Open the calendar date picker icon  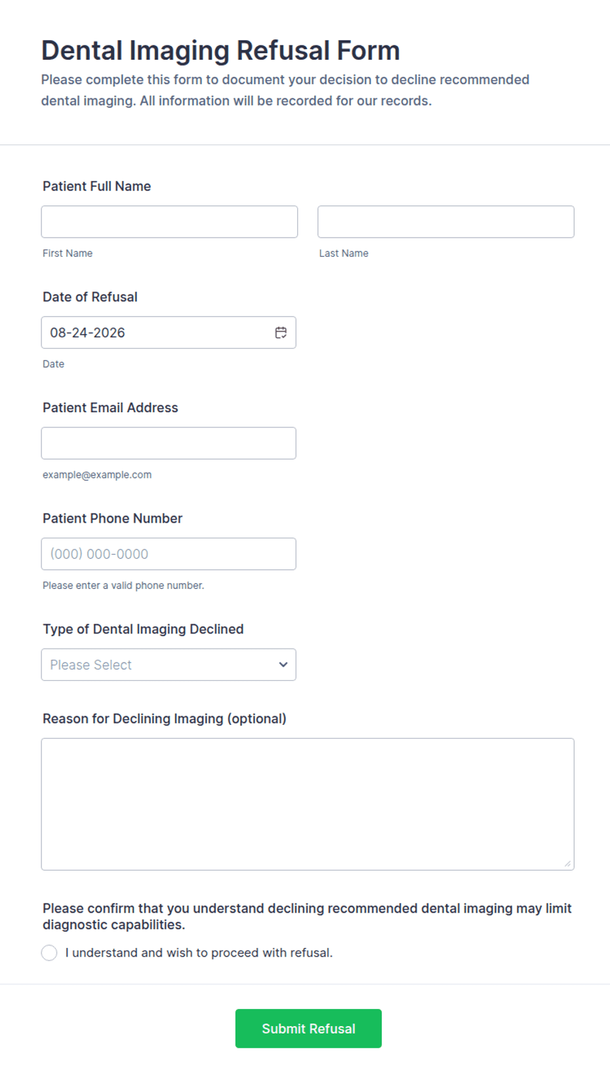281,333
